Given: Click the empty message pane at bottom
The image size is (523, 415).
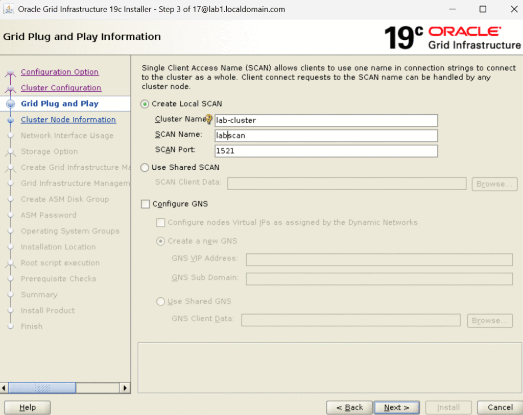Looking at the screenshot, I should (x=330, y=368).
